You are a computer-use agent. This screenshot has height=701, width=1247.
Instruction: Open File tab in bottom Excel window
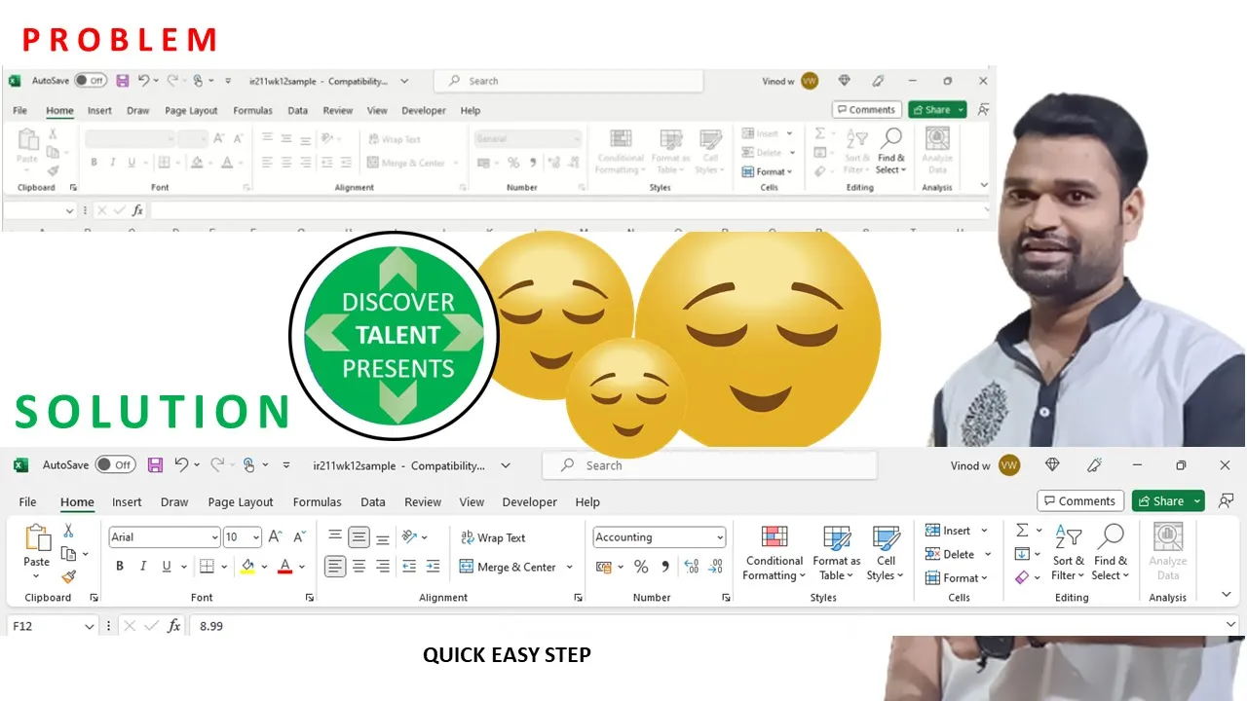point(27,502)
